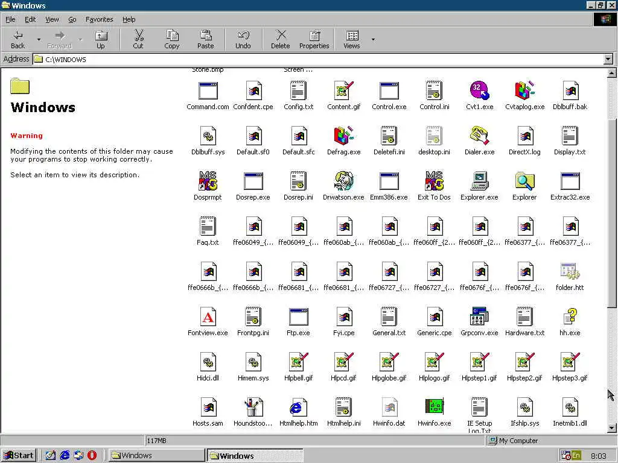The width and height of the screenshot is (618, 463).
Task: Select the Himem.sys file
Action: coord(253,362)
